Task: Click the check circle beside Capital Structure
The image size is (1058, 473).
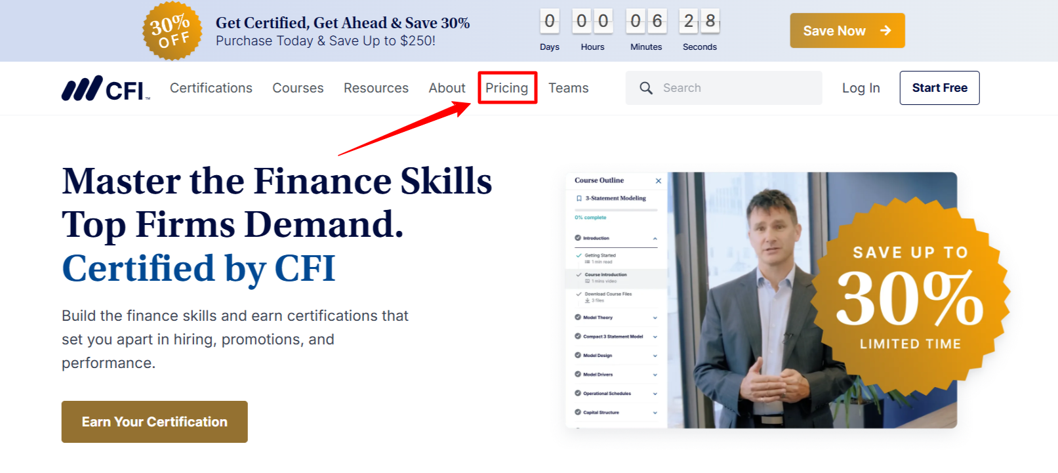Action: [x=578, y=413]
